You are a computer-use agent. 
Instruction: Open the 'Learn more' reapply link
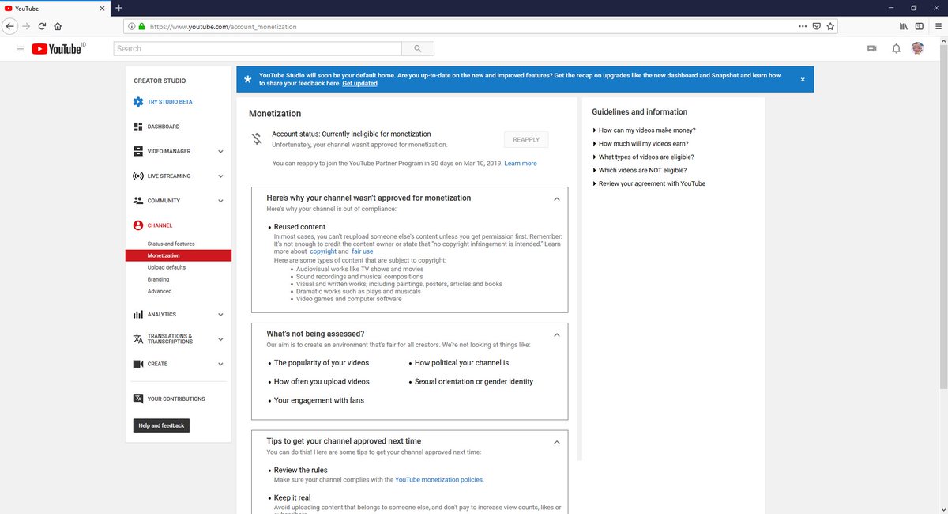(x=521, y=163)
